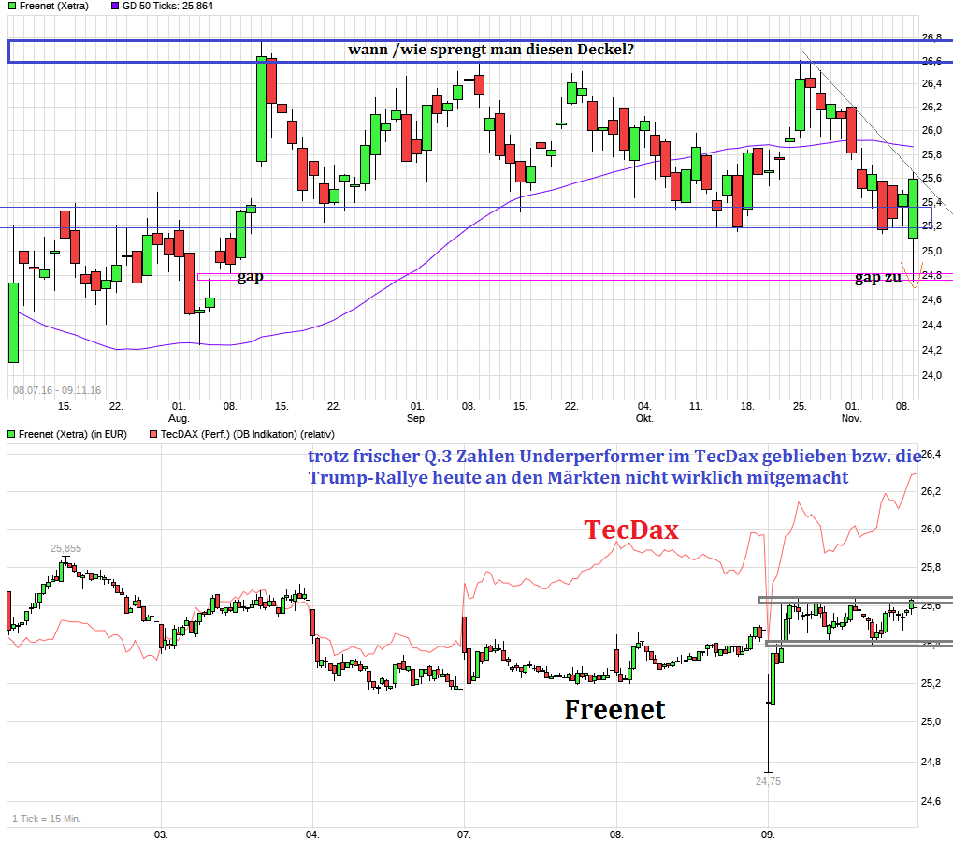Screen dimensions: 953x857
Task: Click the '26,4' price on lower chart axis
Action: [x=931, y=454]
